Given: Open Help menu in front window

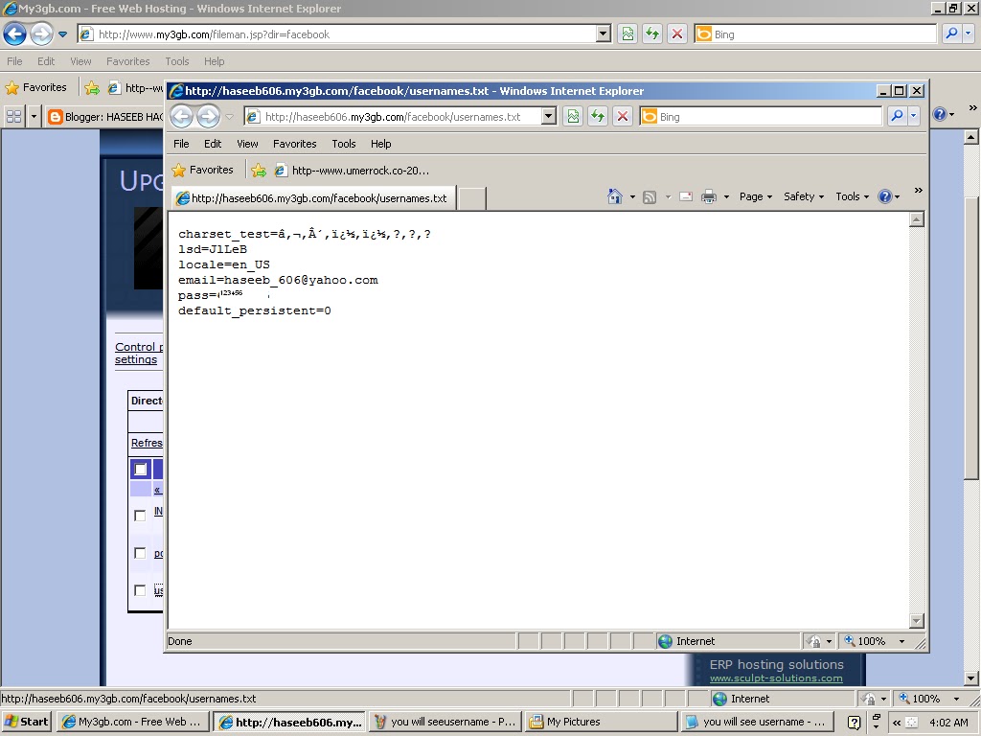Looking at the screenshot, I should [x=380, y=144].
